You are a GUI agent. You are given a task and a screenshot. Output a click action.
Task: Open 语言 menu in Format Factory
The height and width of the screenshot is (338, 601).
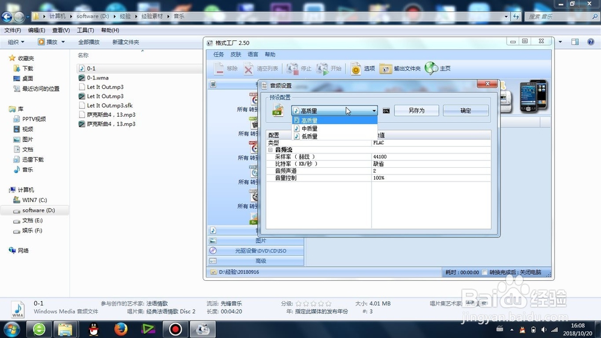coord(253,55)
